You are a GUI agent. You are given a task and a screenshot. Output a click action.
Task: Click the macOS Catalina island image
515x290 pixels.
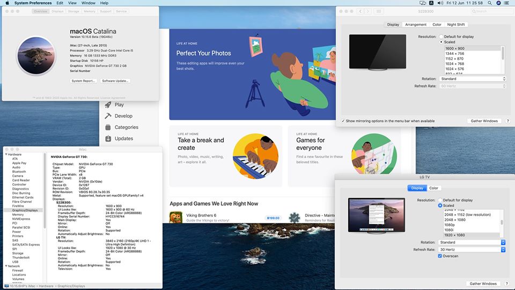36,55
